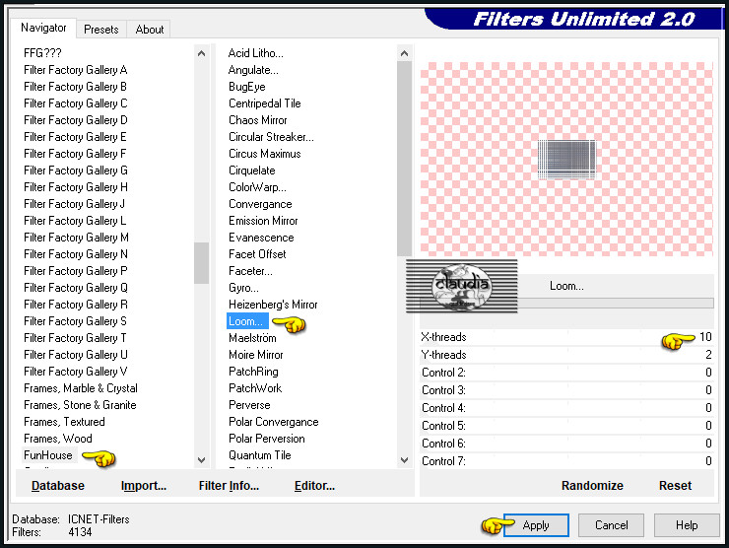Screen dimensions: 729x548
Task: Choose Maelström filter
Action: click(x=252, y=338)
